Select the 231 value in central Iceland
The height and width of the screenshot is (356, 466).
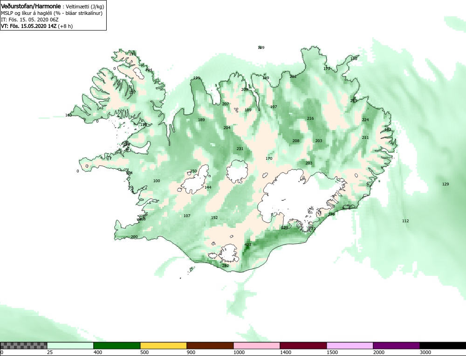[240, 149]
